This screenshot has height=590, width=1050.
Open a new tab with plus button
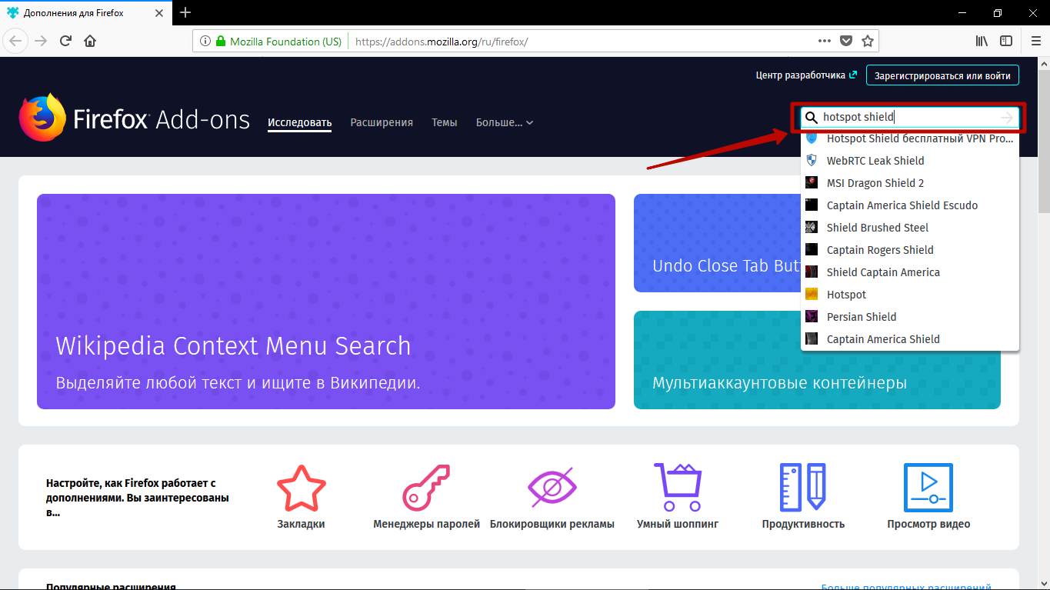(185, 12)
